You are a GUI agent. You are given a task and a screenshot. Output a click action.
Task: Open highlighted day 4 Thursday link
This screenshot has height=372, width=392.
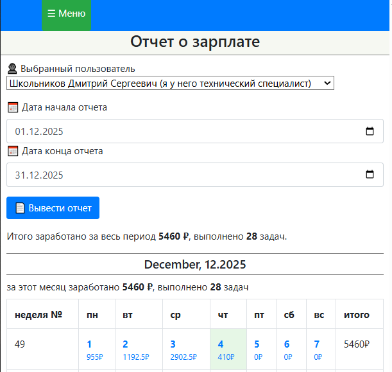(221, 344)
